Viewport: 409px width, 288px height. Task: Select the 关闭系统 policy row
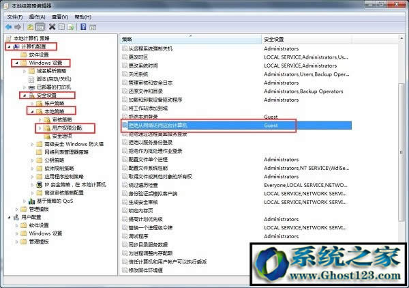coord(138,74)
